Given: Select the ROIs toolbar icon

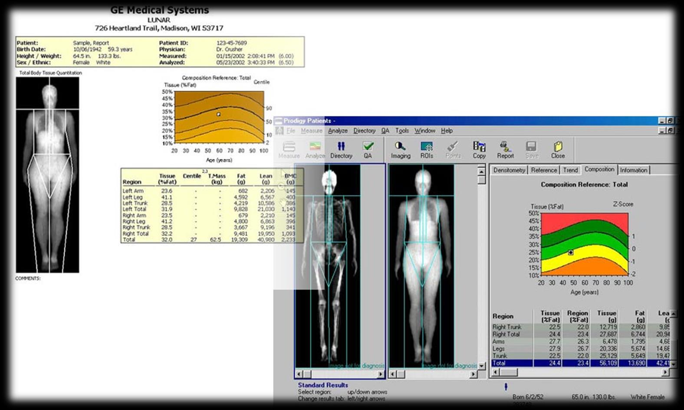Looking at the screenshot, I should click(427, 150).
